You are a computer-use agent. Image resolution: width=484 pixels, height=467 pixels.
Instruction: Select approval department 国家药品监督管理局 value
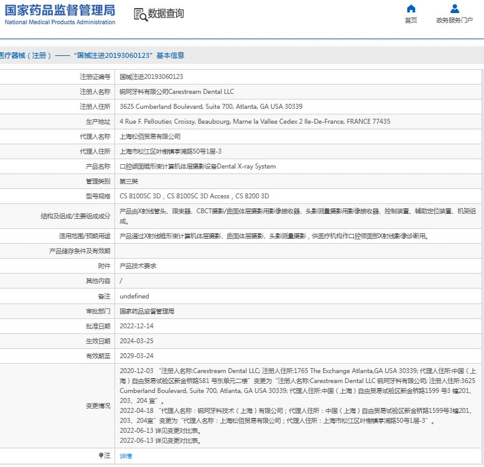pos(147,312)
